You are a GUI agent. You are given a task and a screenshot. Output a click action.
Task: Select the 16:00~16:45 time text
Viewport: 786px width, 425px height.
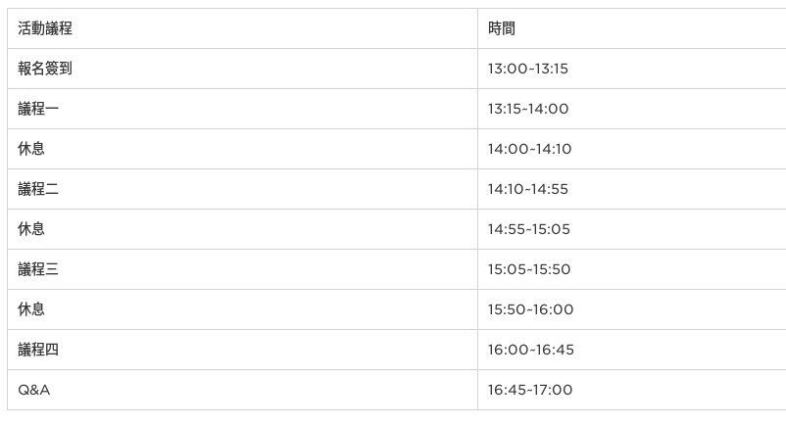coord(531,350)
